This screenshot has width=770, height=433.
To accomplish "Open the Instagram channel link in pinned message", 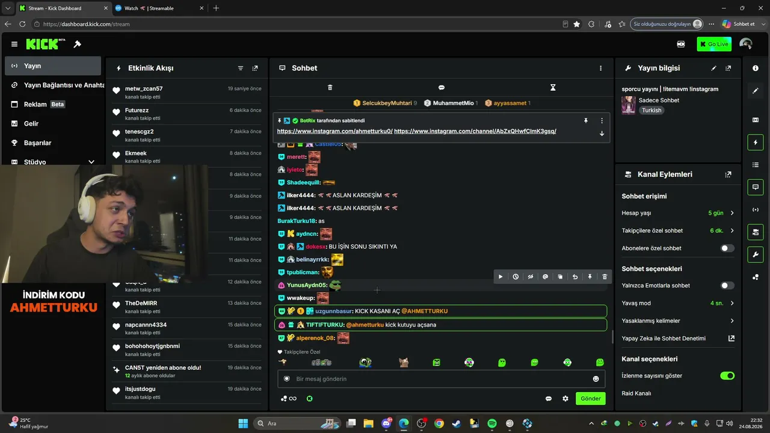I will tap(475, 131).
